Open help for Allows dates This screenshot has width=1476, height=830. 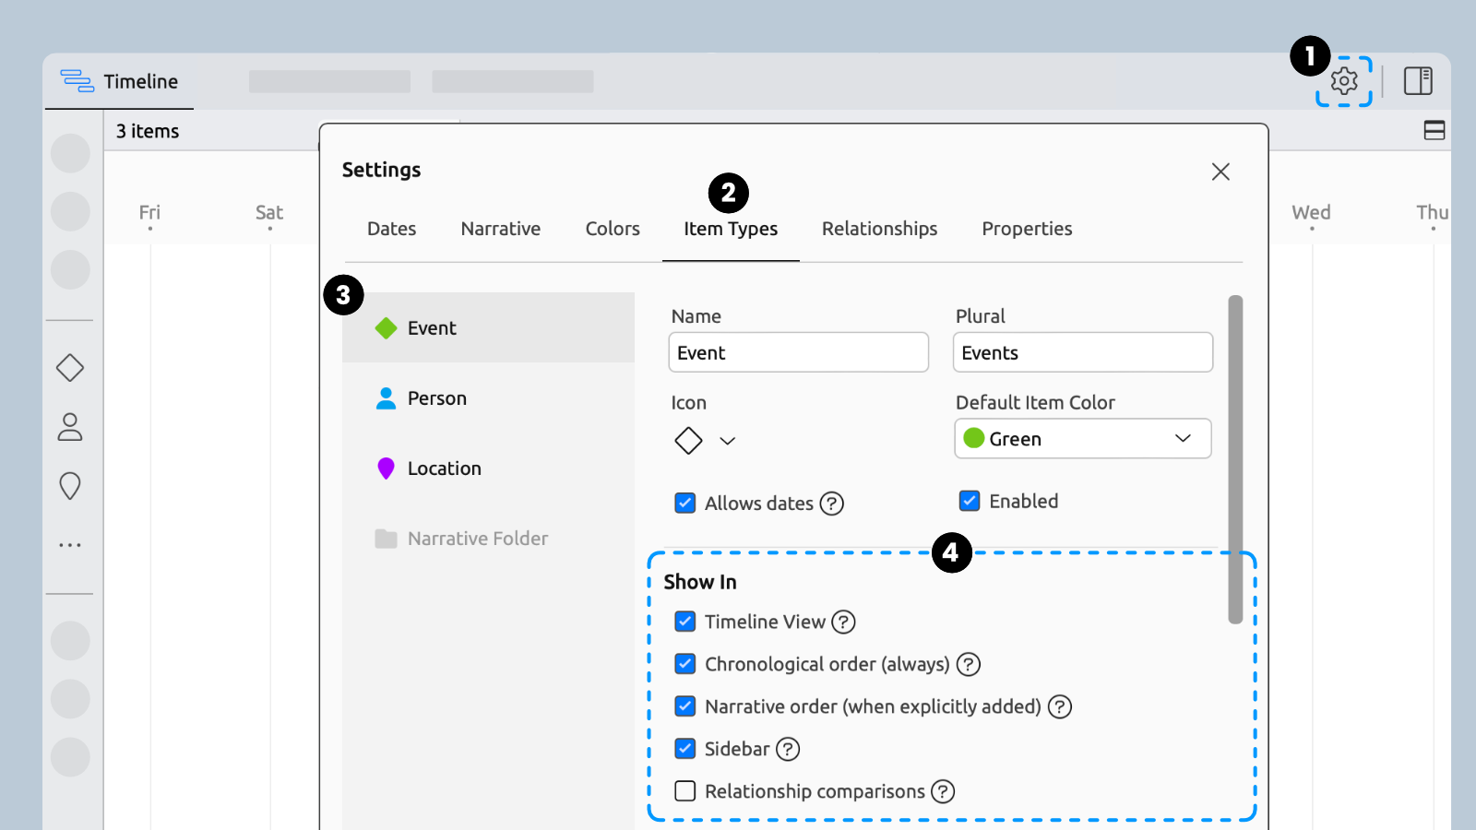[x=832, y=504]
